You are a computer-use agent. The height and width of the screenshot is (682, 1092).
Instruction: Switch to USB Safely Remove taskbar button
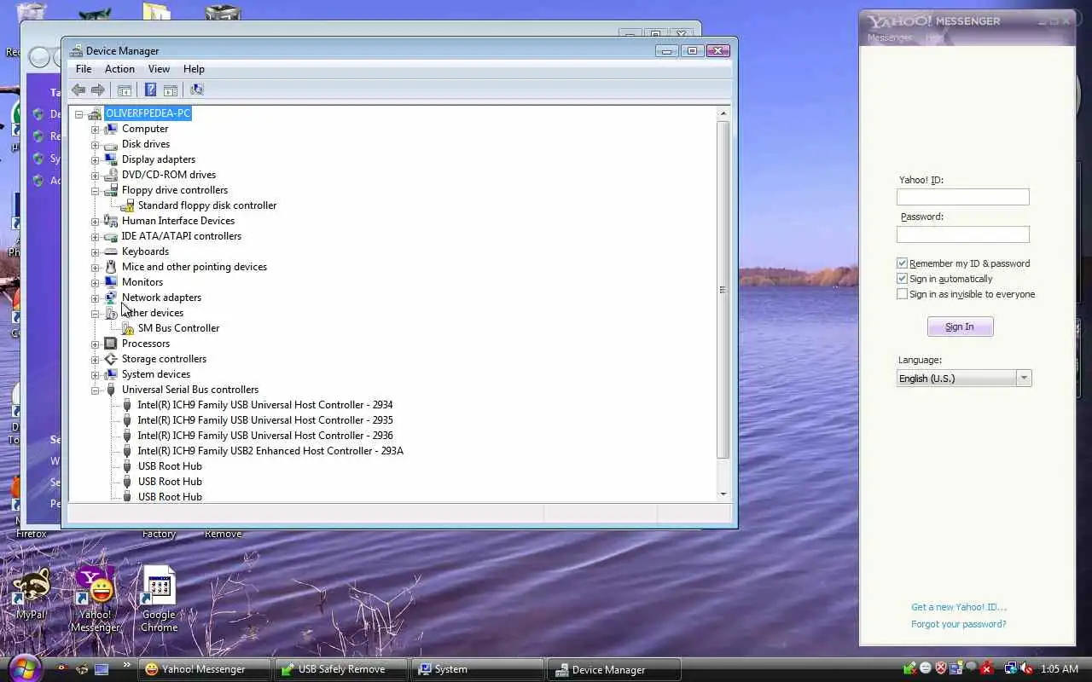pyautogui.click(x=342, y=669)
